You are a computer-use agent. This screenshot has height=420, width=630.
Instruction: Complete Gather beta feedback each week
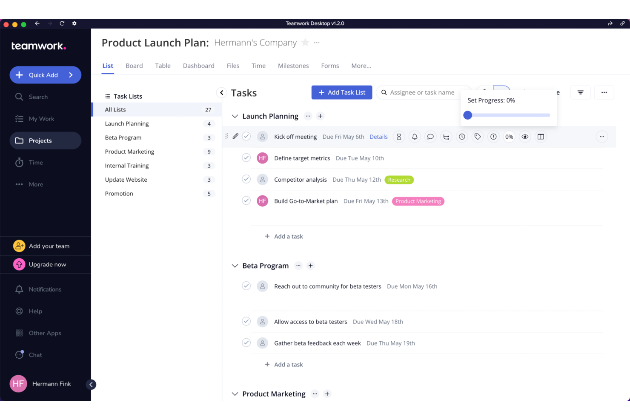click(246, 343)
